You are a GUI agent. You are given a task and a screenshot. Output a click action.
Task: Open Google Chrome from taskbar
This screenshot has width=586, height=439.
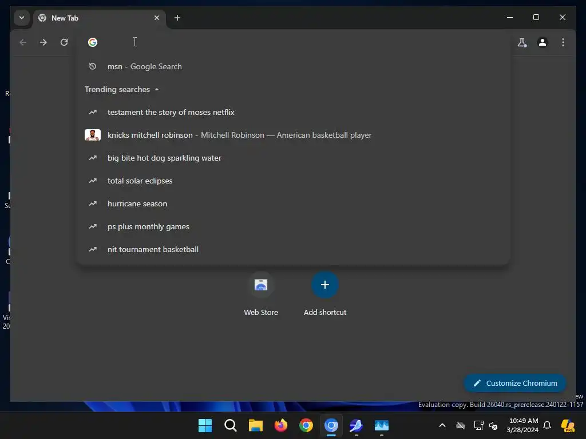[306, 425]
